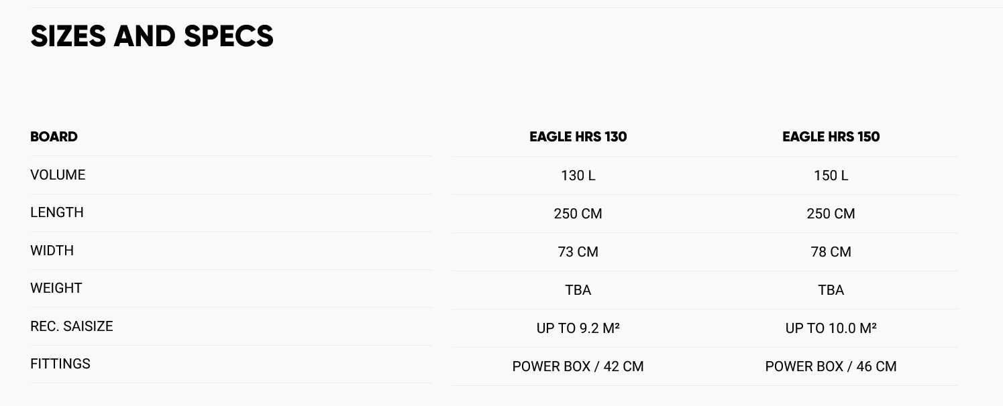Click the UP TO 10.0 M² value
Viewport: 1003px width, 406px height.
pos(831,328)
